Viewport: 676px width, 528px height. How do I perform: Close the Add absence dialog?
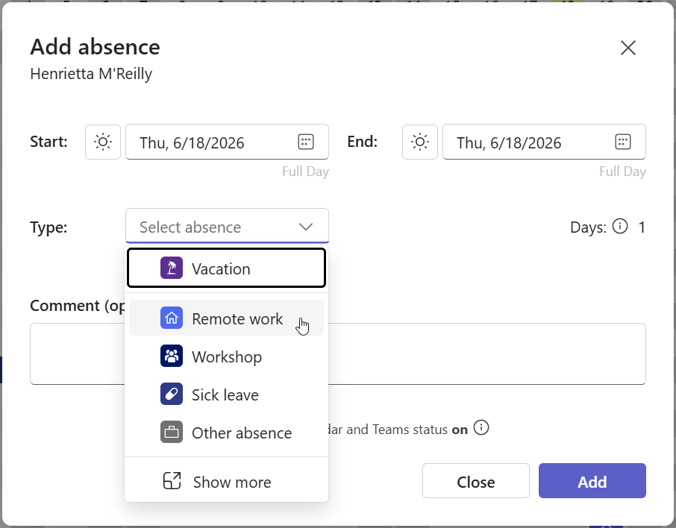[x=628, y=48]
